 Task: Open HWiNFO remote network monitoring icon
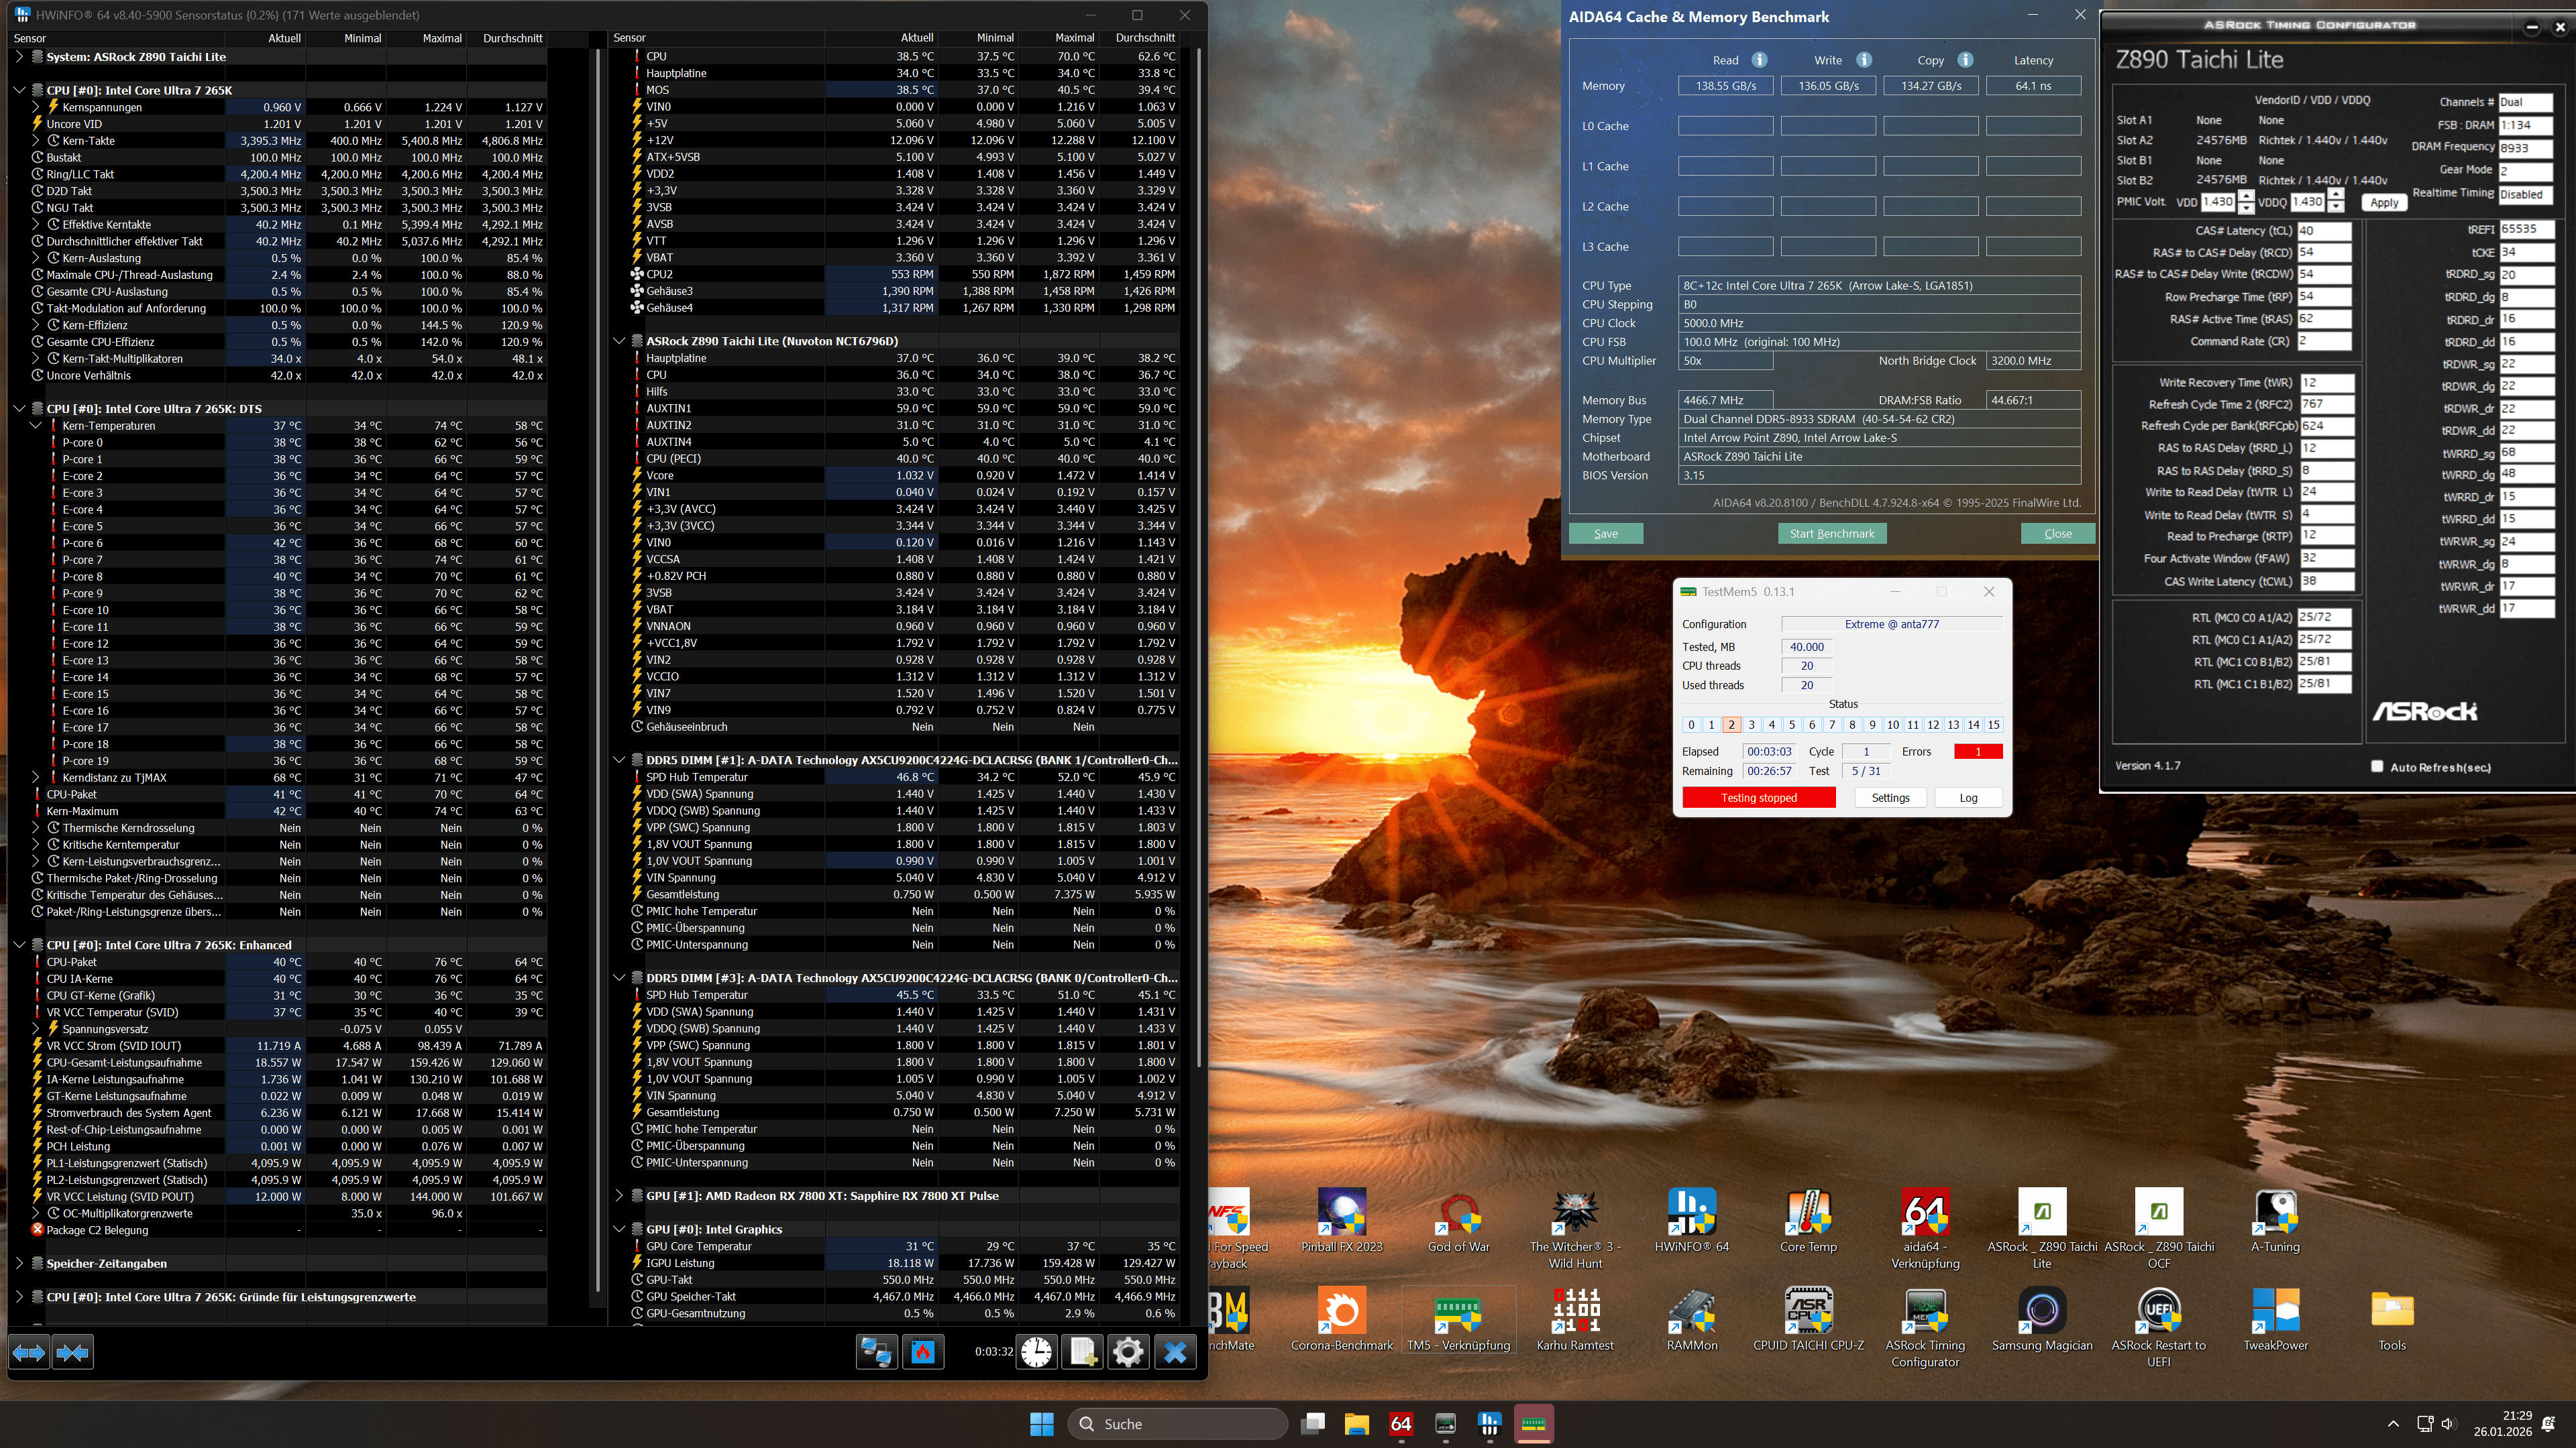tap(877, 1352)
